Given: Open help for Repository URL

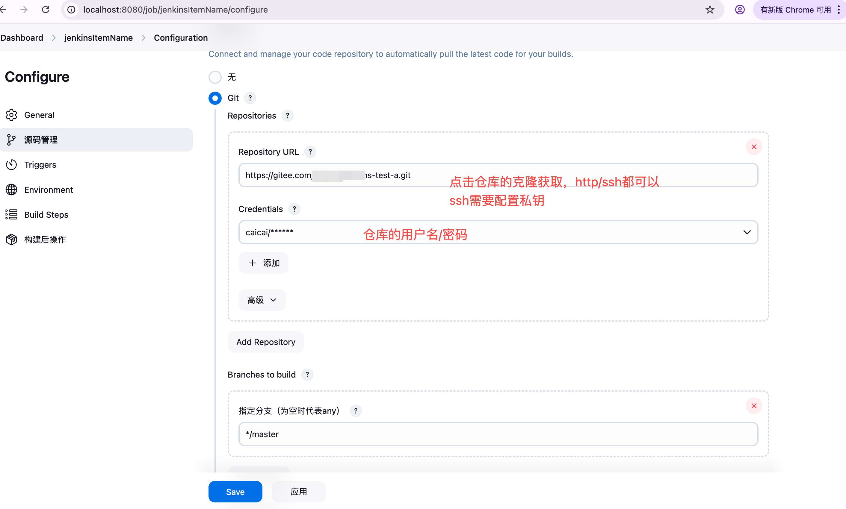Looking at the screenshot, I should click(310, 152).
